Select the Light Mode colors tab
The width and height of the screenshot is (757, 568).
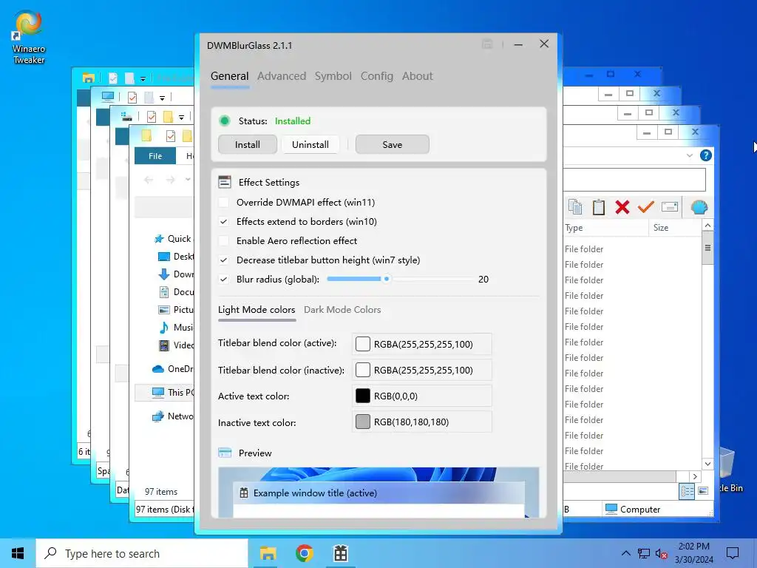(x=257, y=310)
